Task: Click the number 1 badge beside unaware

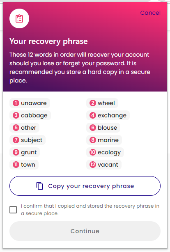Action: pyautogui.click(x=16, y=103)
